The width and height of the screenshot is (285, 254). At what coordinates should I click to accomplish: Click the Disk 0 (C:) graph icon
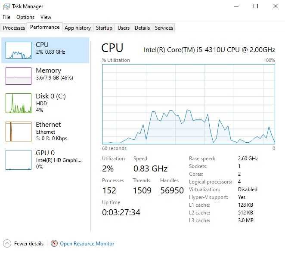19,103
